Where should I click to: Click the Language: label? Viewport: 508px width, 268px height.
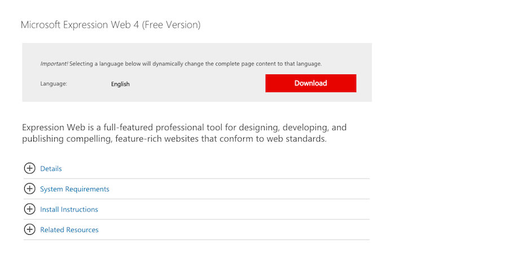(54, 84)
